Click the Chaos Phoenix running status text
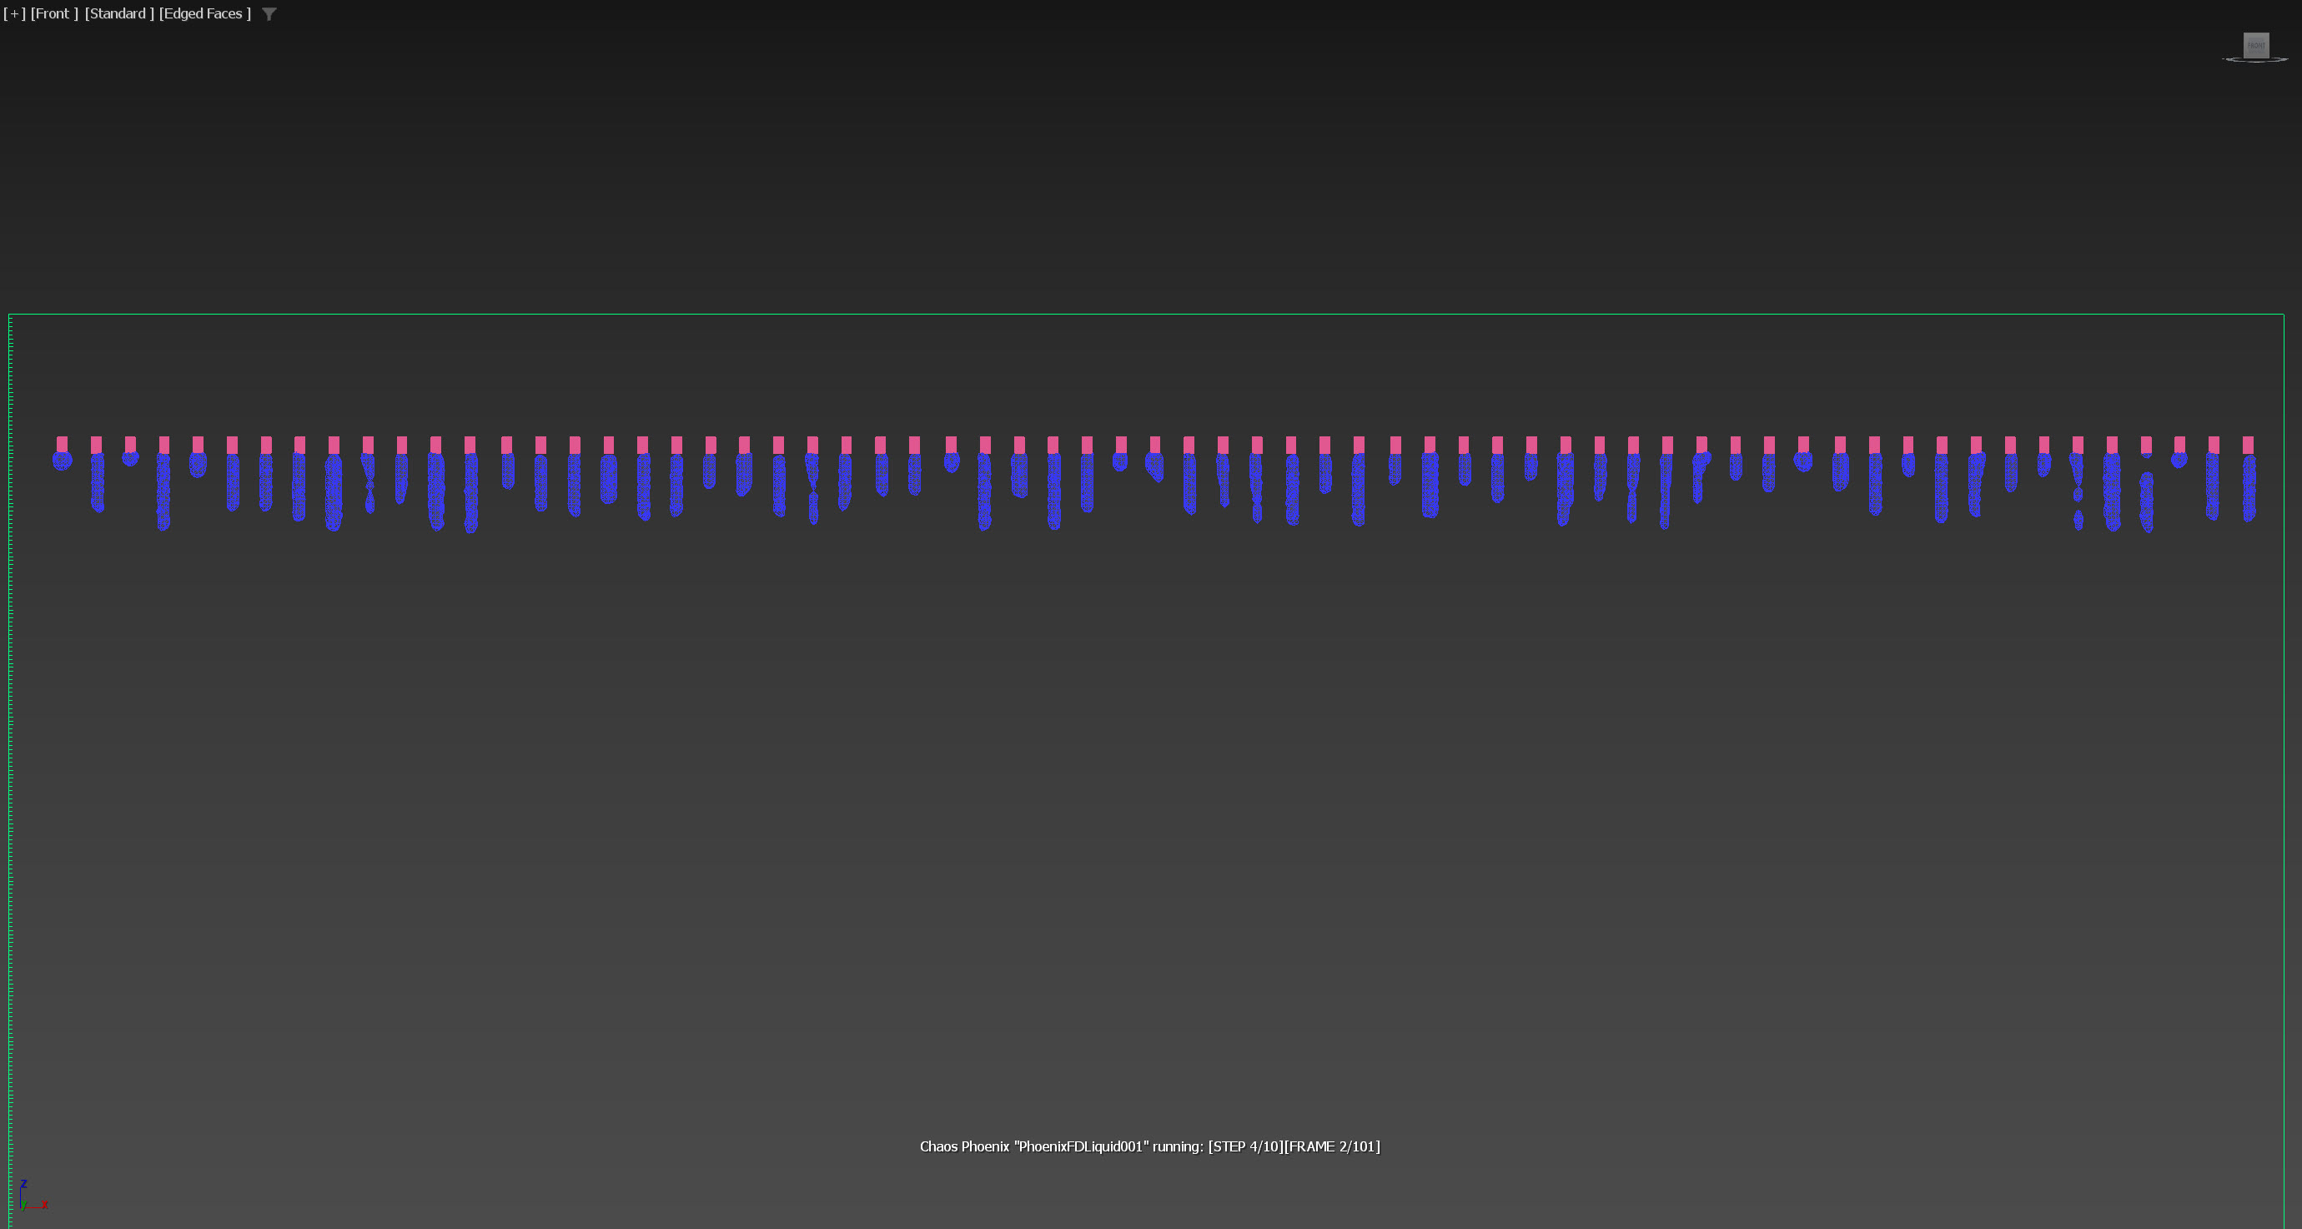Image resolution: width=2302 pixels, height=1229 pixels. point(1149,1146)
